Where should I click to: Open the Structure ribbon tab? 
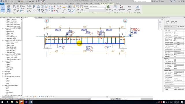pyautogui.click(x=16, y=4)
